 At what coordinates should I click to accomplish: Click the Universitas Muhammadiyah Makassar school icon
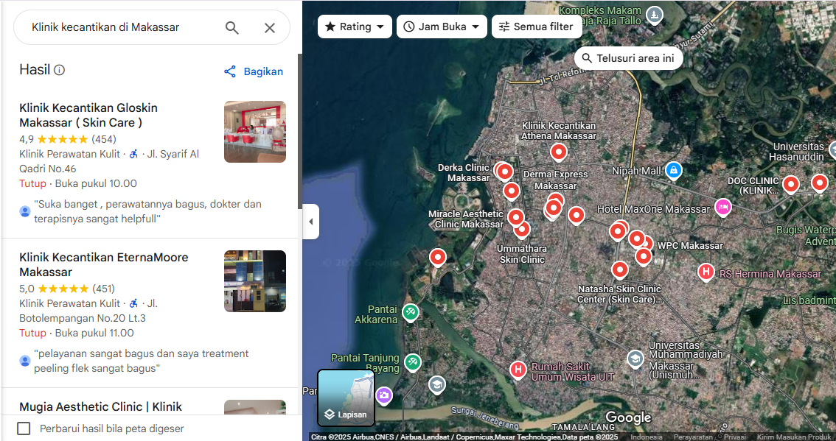pyautogui.click(x=635, y=359)
